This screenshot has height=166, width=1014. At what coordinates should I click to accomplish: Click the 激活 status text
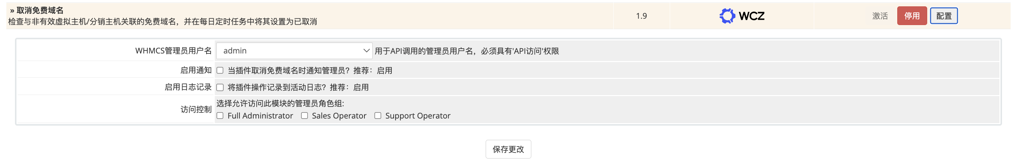(x=880, y=16)
